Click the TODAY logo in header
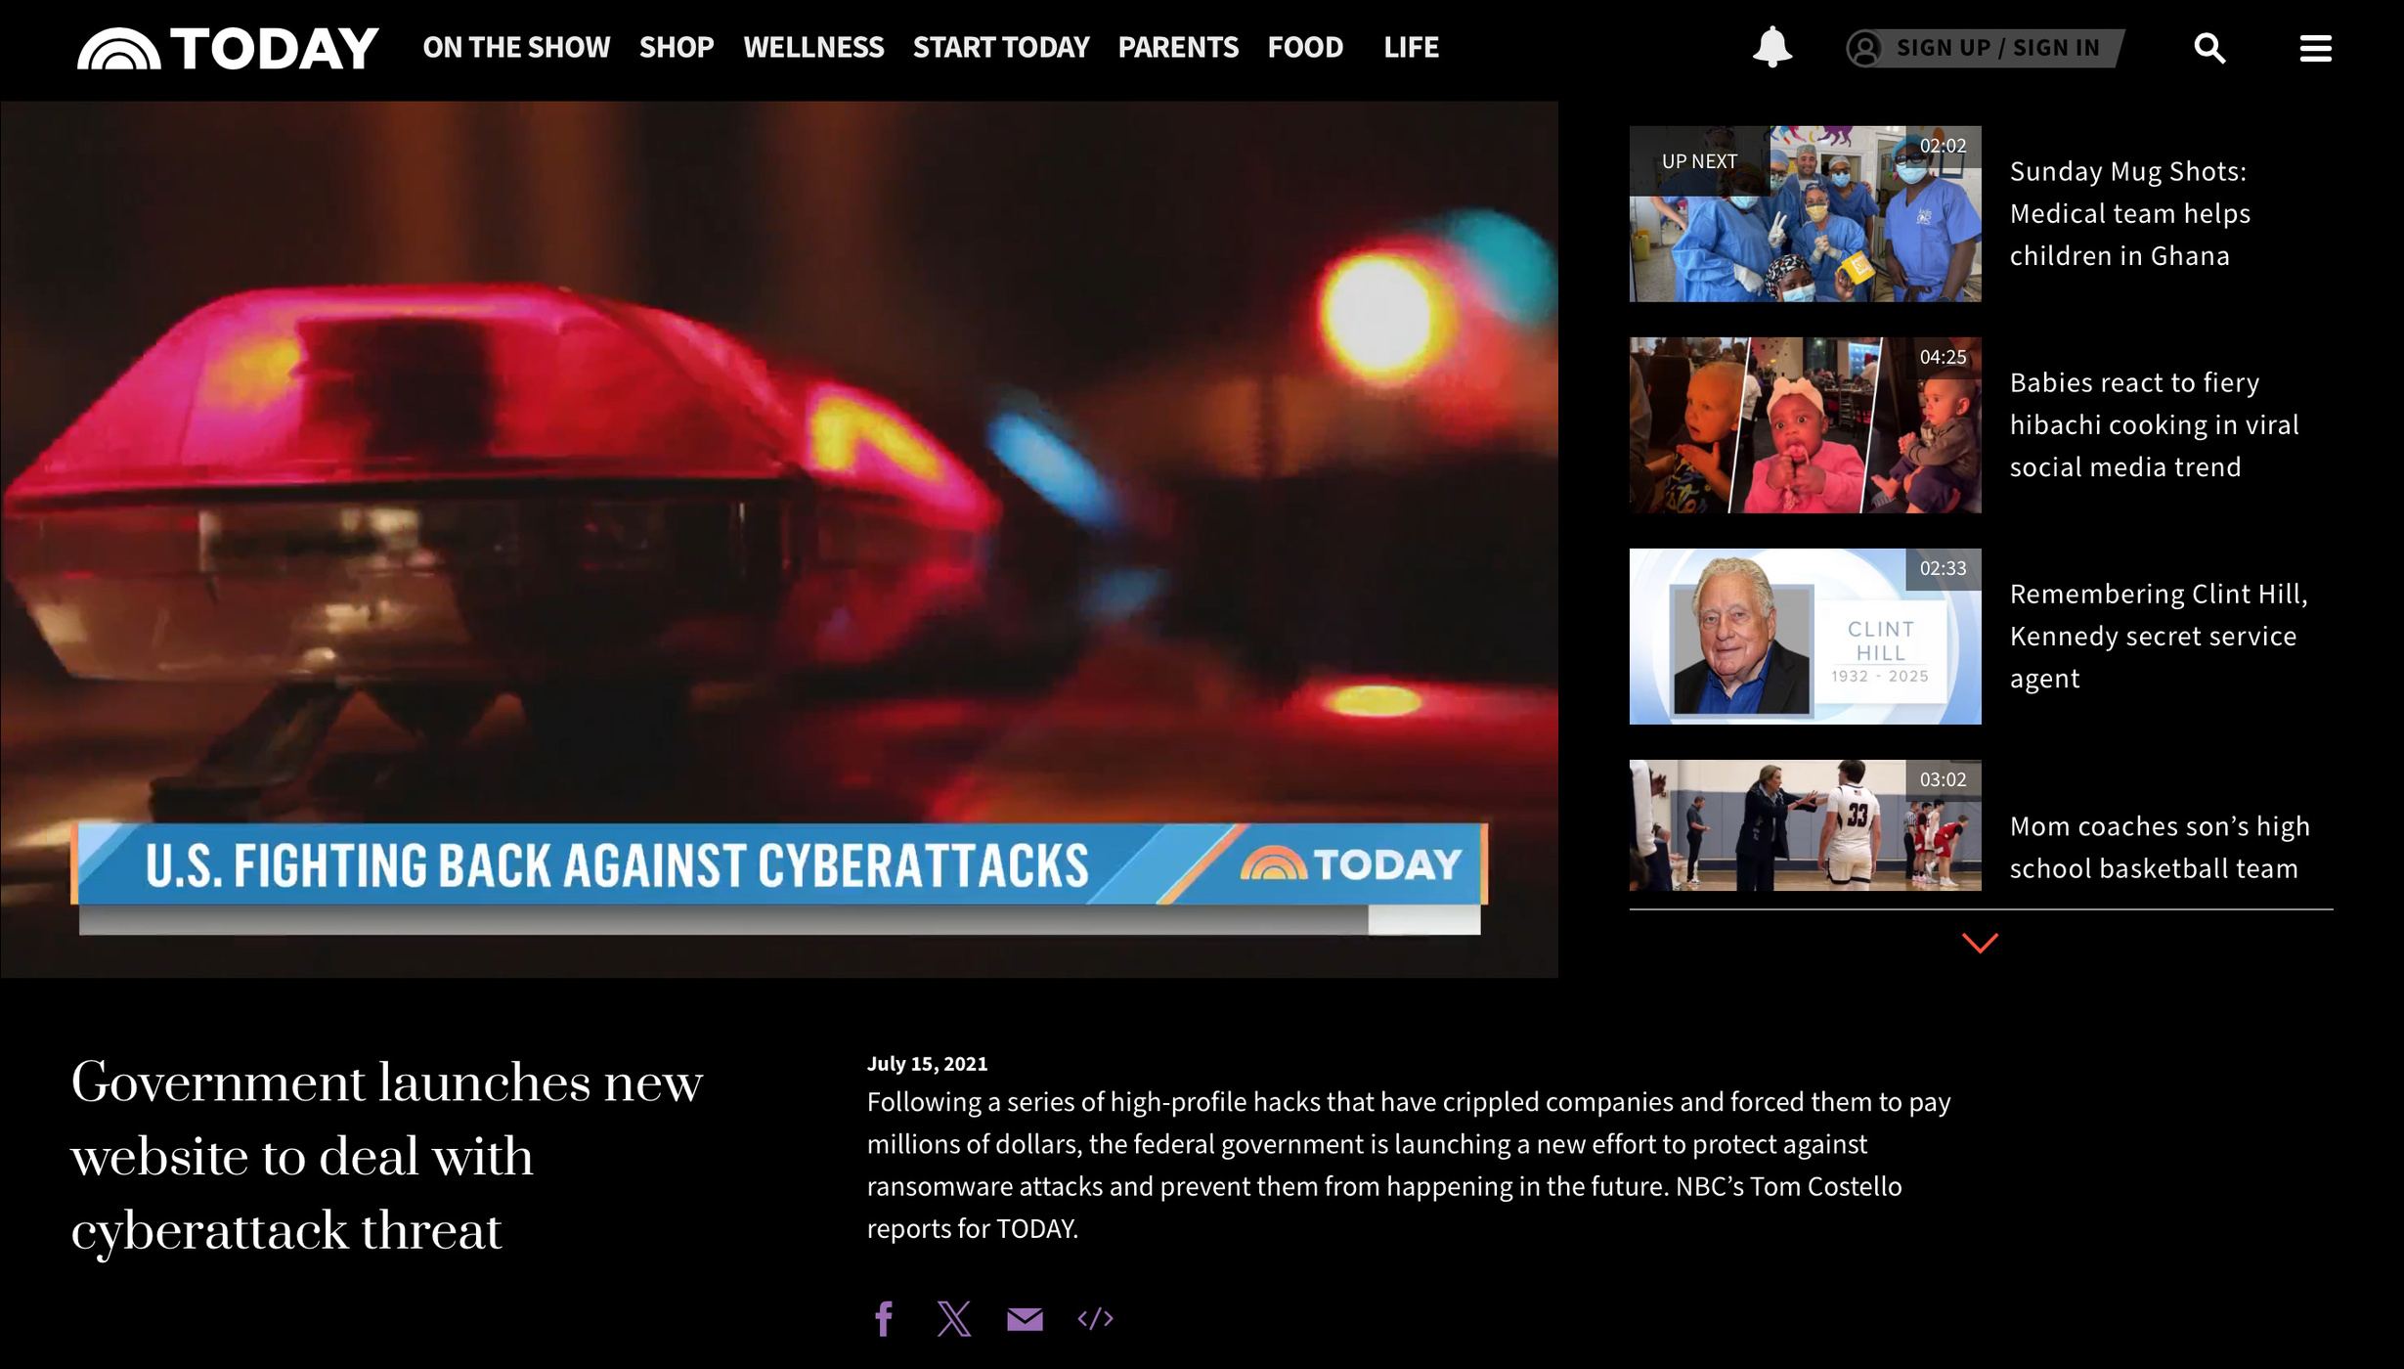Screen dimensions: 2404x1369 coord(228,48)
